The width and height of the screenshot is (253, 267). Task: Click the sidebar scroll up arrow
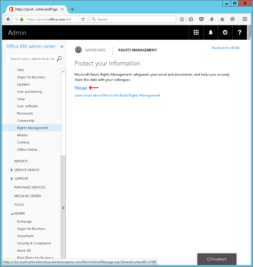point(63,71)
